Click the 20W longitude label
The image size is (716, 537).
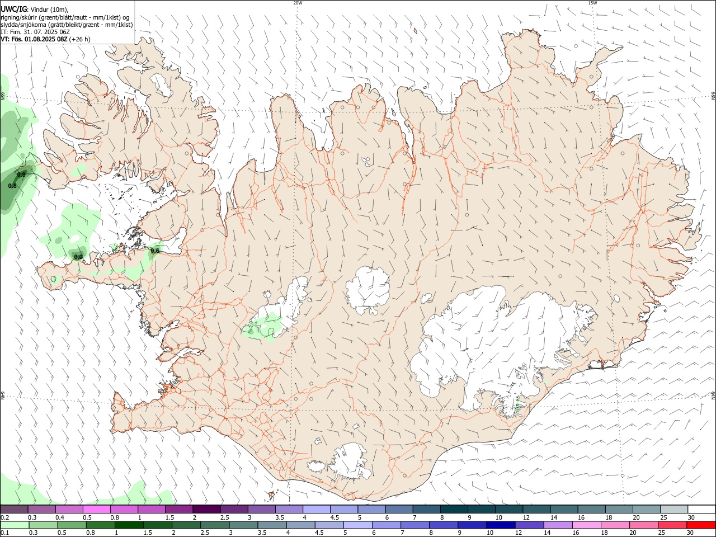click(x=298, y=3)
